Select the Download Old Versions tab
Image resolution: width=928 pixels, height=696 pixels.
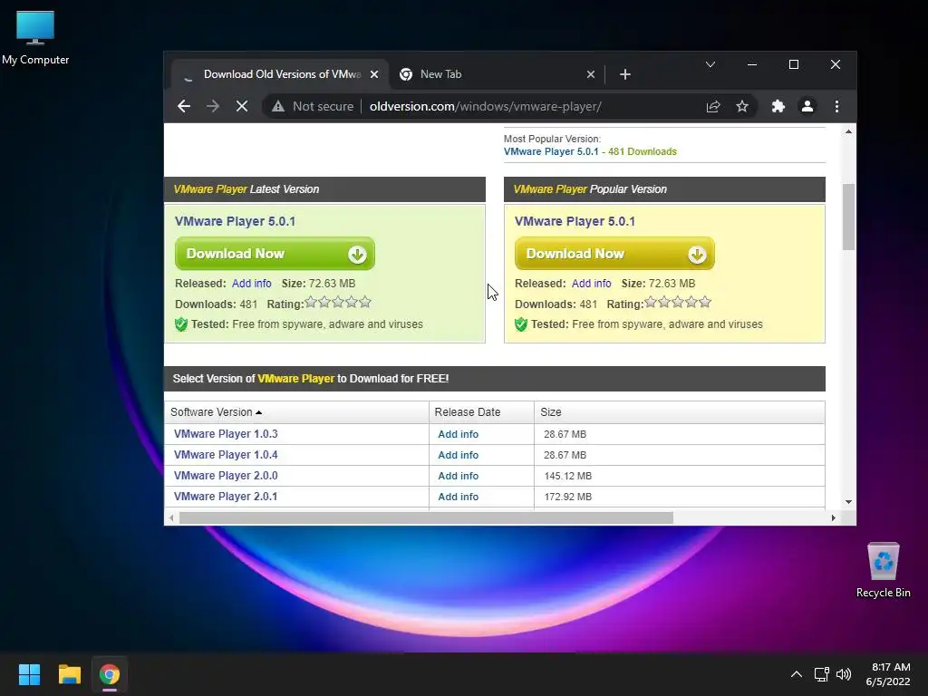click(278, 74)
